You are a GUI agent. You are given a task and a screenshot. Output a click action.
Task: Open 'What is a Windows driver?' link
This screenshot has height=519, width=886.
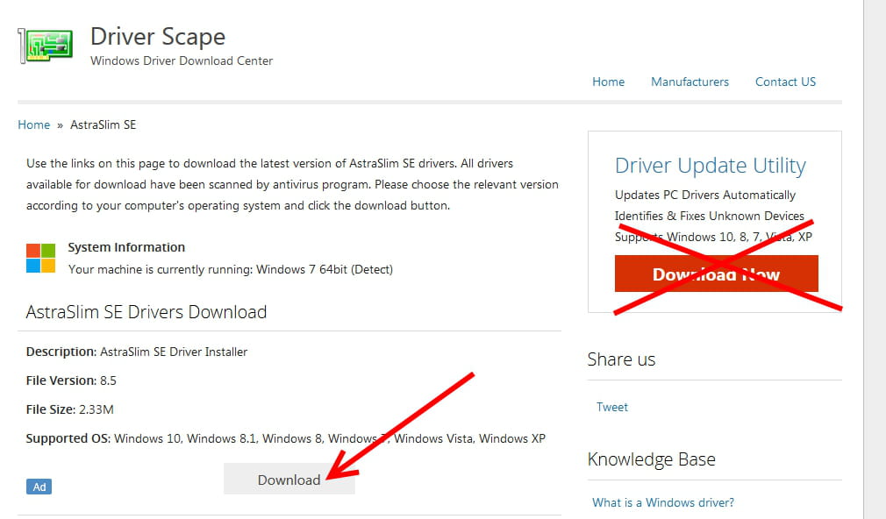pyautogui.click(x=663, y=502)
